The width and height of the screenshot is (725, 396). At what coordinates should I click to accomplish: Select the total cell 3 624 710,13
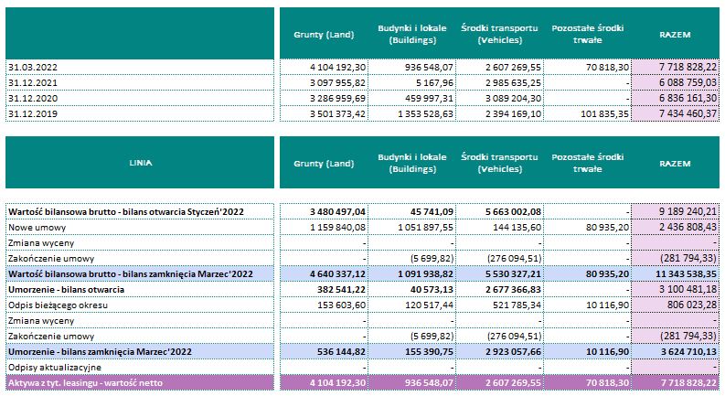click(681, 350)
